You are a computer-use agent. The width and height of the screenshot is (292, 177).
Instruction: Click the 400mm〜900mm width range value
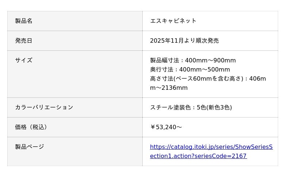click(211, 60)
